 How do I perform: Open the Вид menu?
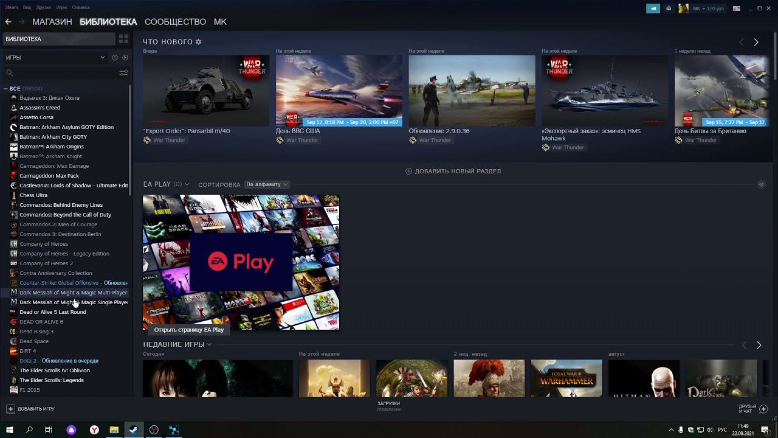27,7
